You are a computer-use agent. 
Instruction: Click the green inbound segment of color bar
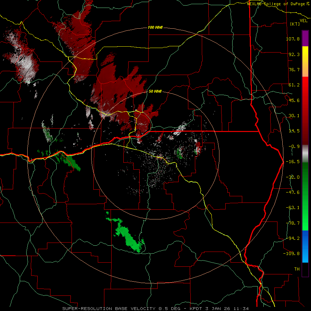305,196
